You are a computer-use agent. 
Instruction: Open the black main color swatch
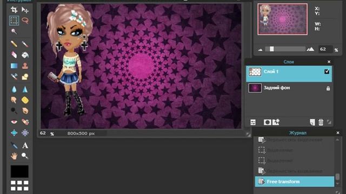[x=19, y=171]
